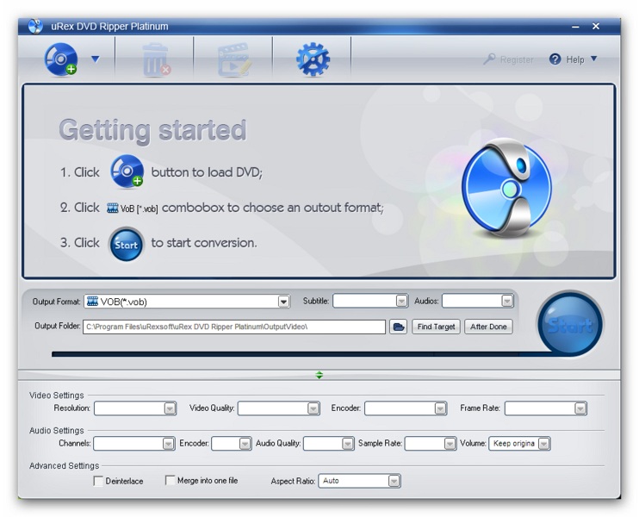Open the audio Encoder dropdown
The image size is (639, 517).
pyautogui.click(x=232, y=443)
